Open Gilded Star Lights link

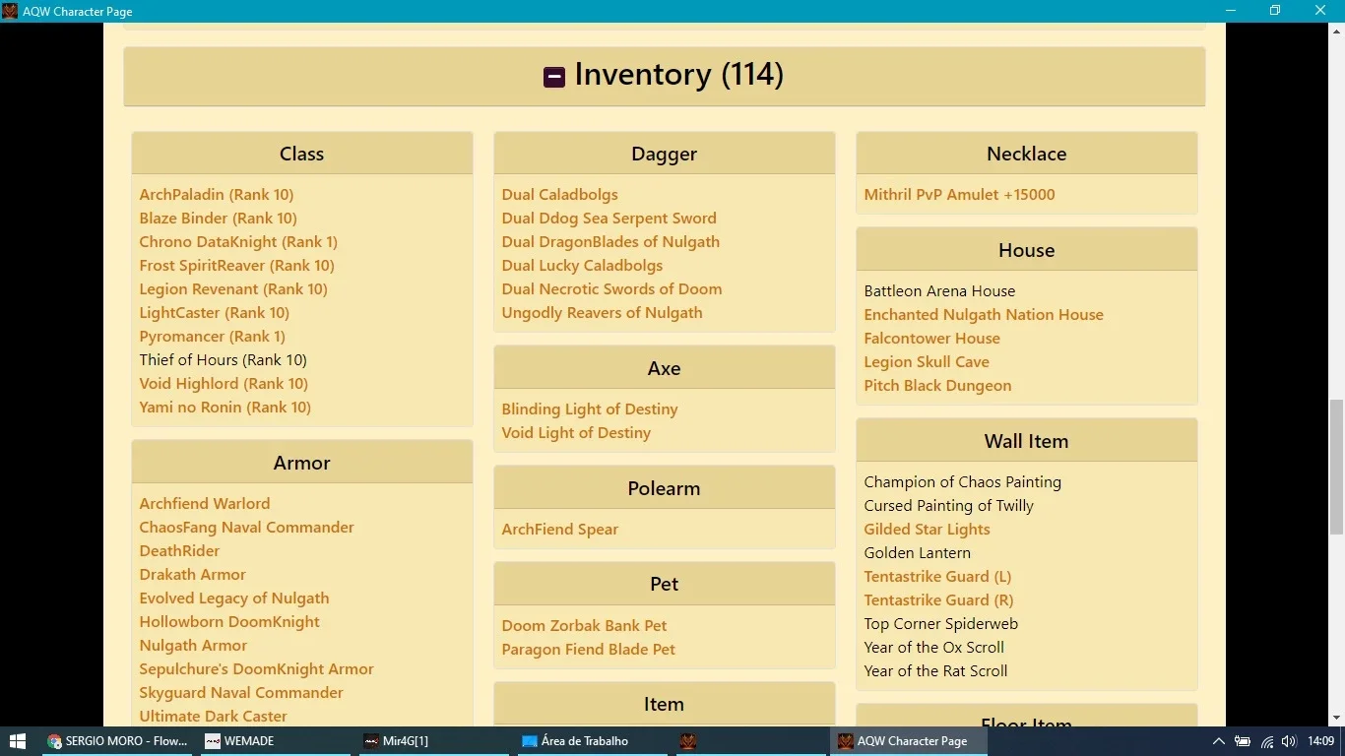tap(927, 530)
